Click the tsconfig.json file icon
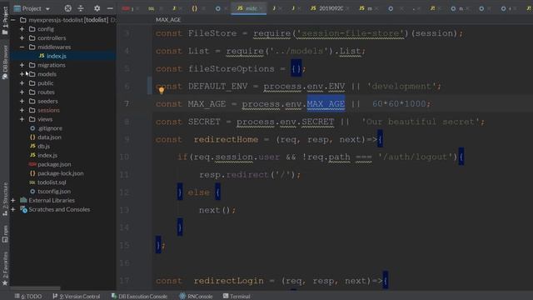The height and width of the screenshot is (300, 533). [x=32, y=191]
